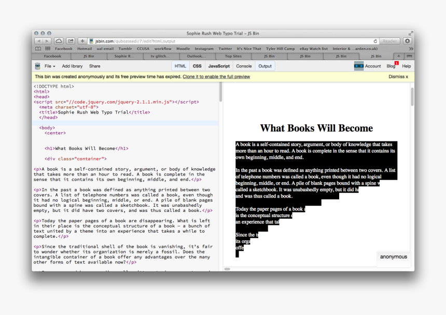
Task: Enter full screen with corner arrows icon
Action: click(x=410, y=33)
